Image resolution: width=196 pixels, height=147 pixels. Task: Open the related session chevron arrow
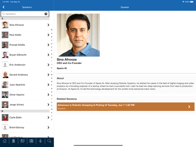[189, 107]
